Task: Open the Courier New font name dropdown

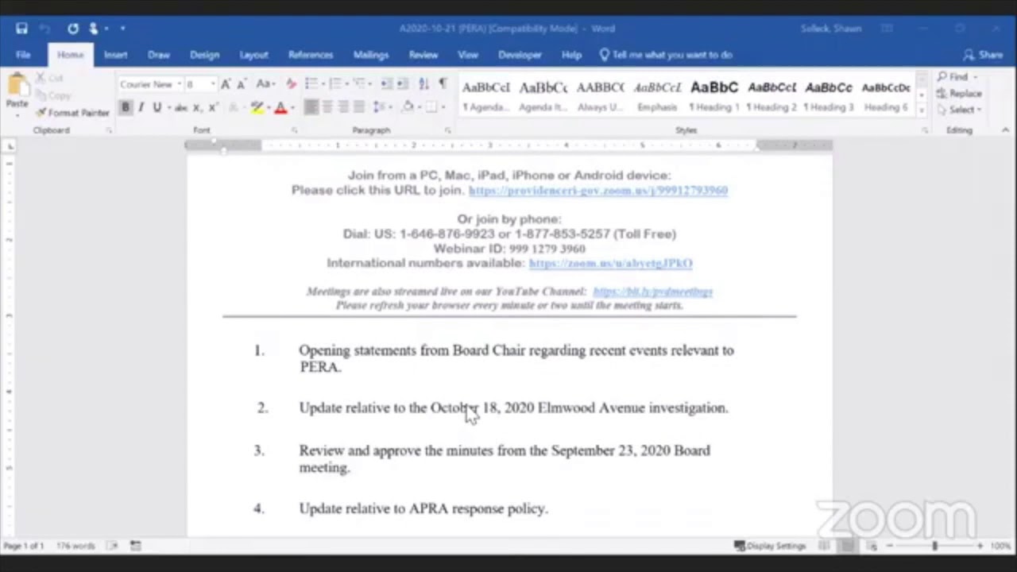Action: [180, 84]
